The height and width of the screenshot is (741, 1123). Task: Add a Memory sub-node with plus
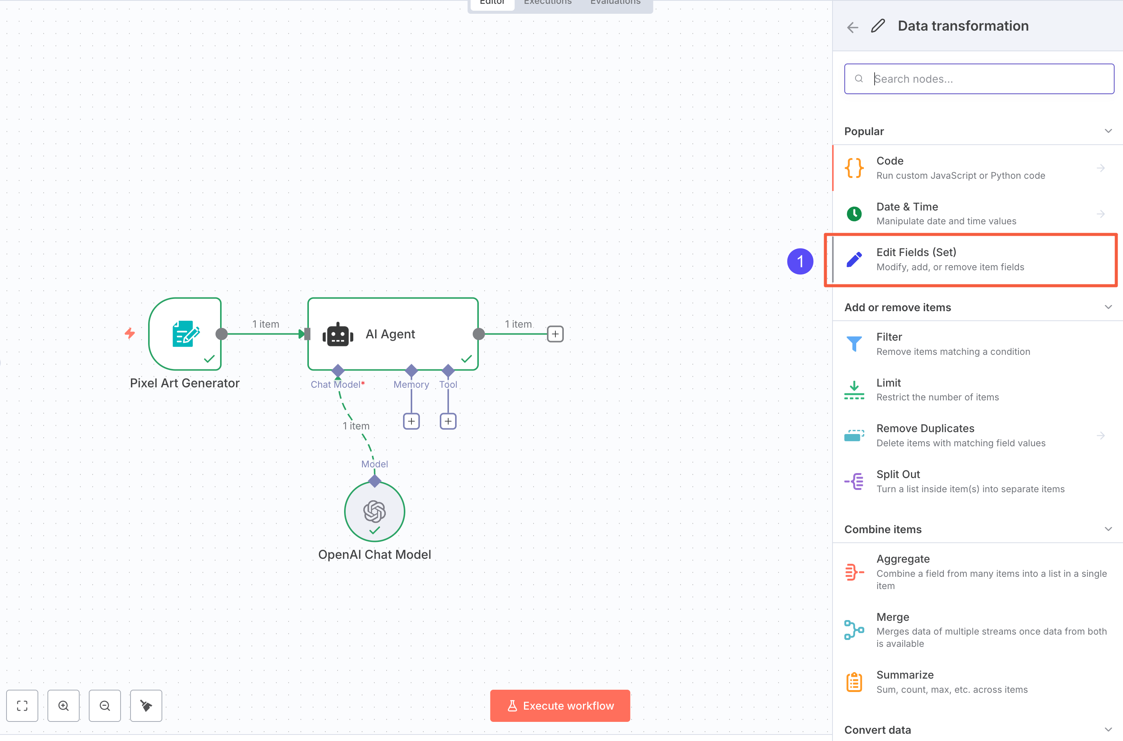point(411,421)
